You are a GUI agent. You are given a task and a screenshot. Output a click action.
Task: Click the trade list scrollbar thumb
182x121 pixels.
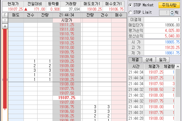(178, 83)
